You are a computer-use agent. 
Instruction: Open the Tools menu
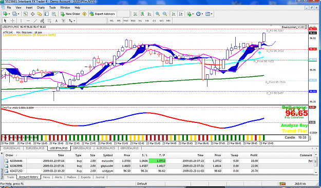point(52,8)
